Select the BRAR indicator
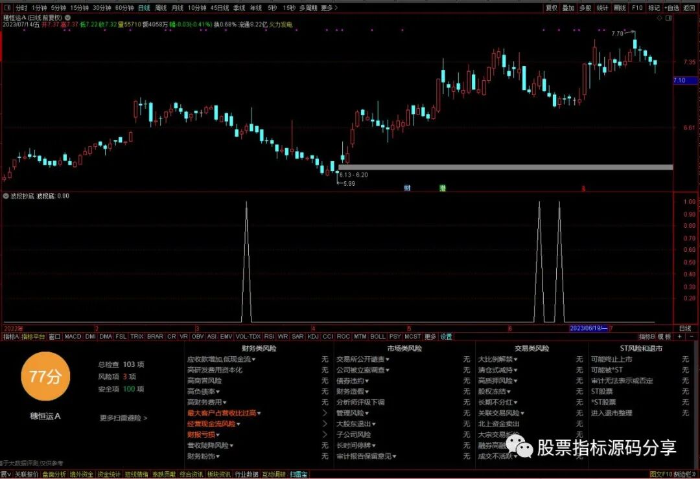Image resolution: width=700 pixels, height=479 pixels. pos(155,337)
